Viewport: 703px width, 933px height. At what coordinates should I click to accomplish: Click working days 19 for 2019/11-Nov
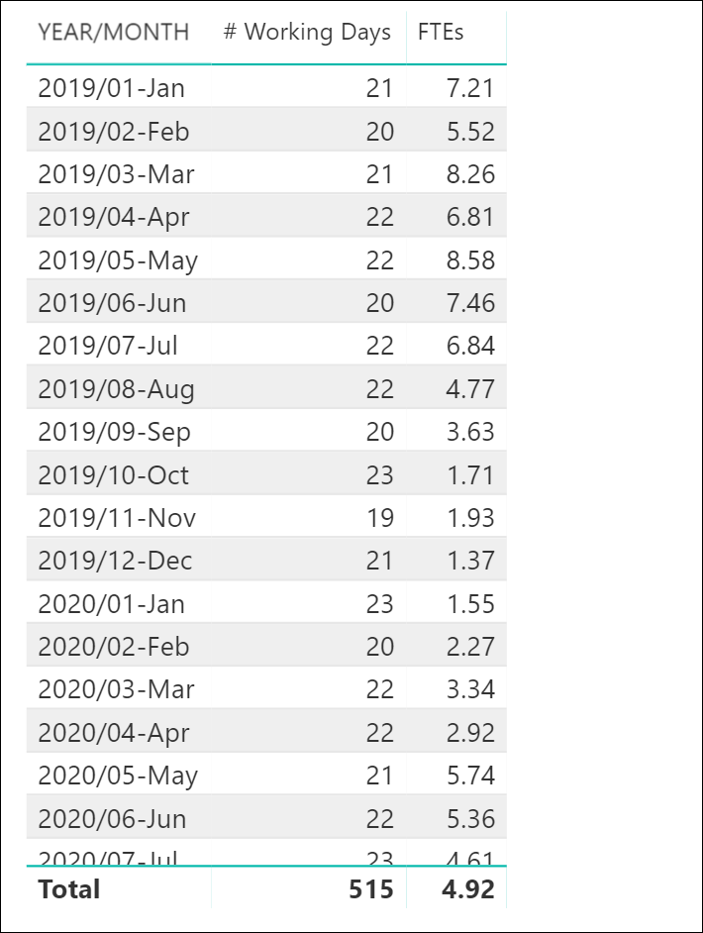(379, 518)
